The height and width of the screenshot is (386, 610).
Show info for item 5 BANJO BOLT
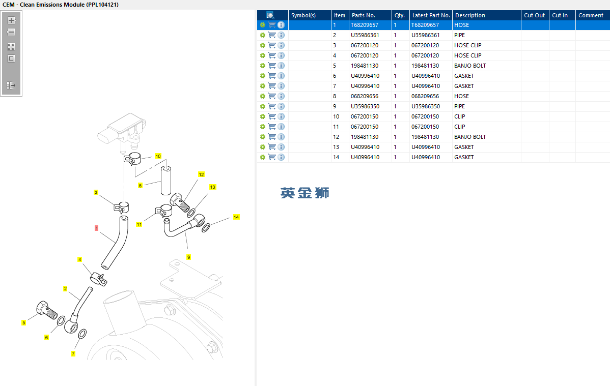(281, 66)
